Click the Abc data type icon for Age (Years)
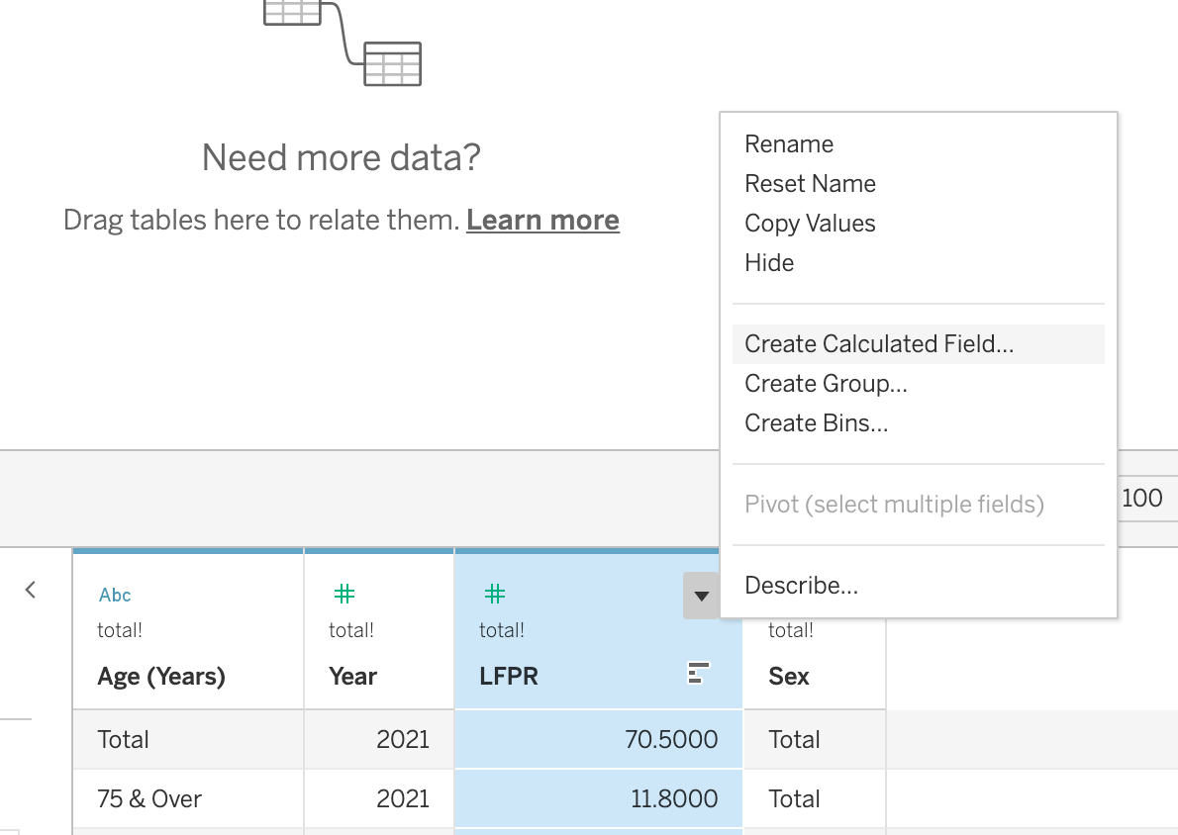Viewport: 1178px width, 835px height. [x=115, y=595]
